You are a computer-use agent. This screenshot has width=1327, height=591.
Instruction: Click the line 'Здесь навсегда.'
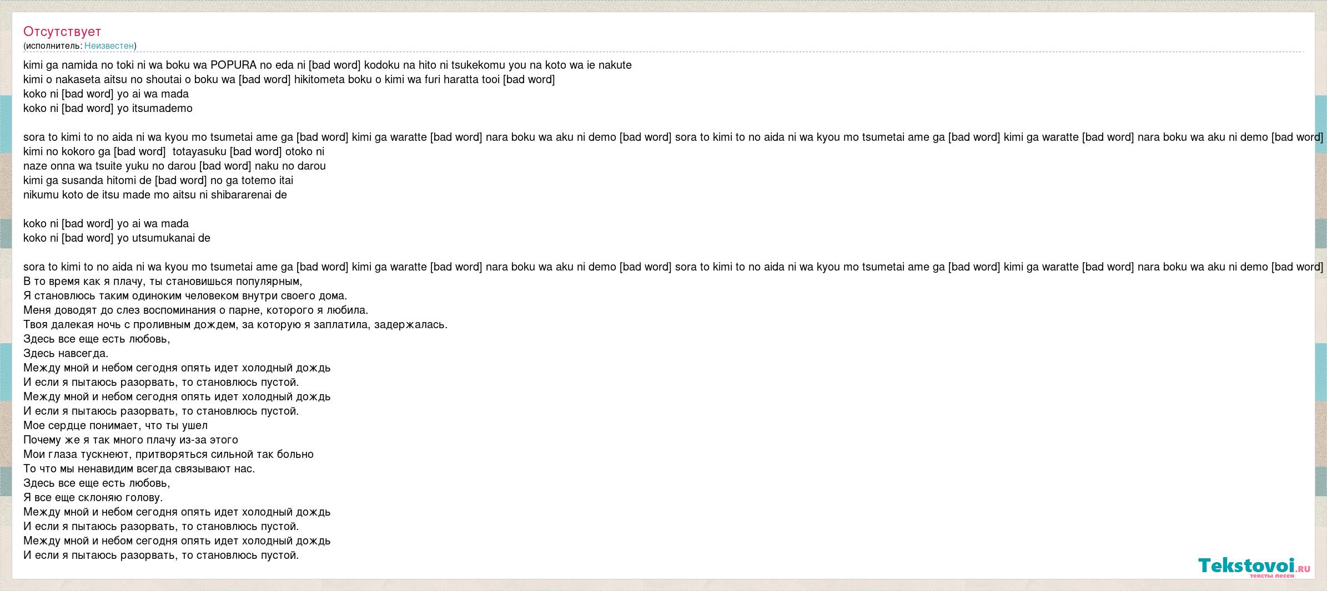[66, 353]
